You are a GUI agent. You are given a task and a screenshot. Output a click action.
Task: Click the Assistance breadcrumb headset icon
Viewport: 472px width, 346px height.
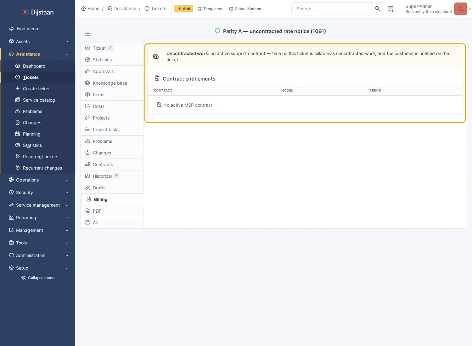pos(110,8)
